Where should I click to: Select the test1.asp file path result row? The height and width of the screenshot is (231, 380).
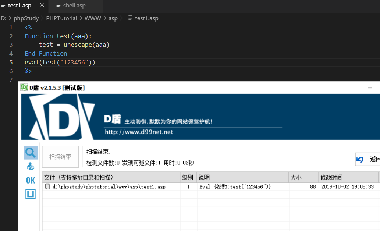109,187
